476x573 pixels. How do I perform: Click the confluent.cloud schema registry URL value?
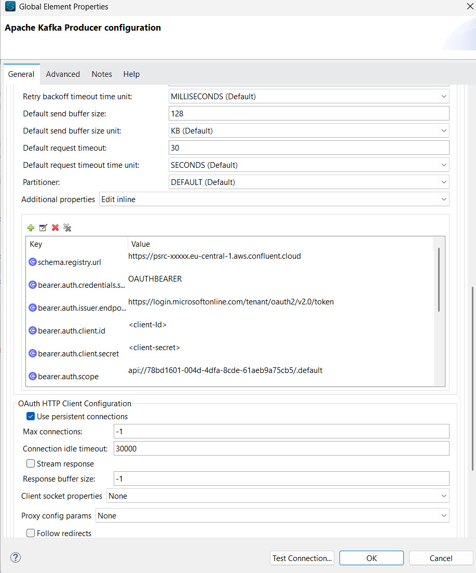point(214,256)
